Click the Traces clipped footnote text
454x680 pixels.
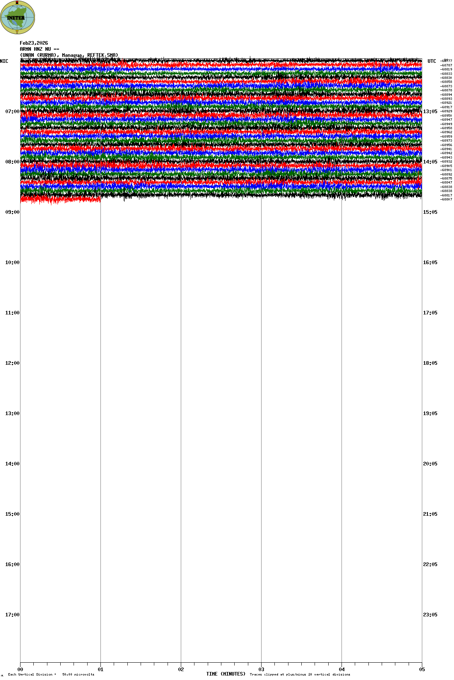pos(300,674)
